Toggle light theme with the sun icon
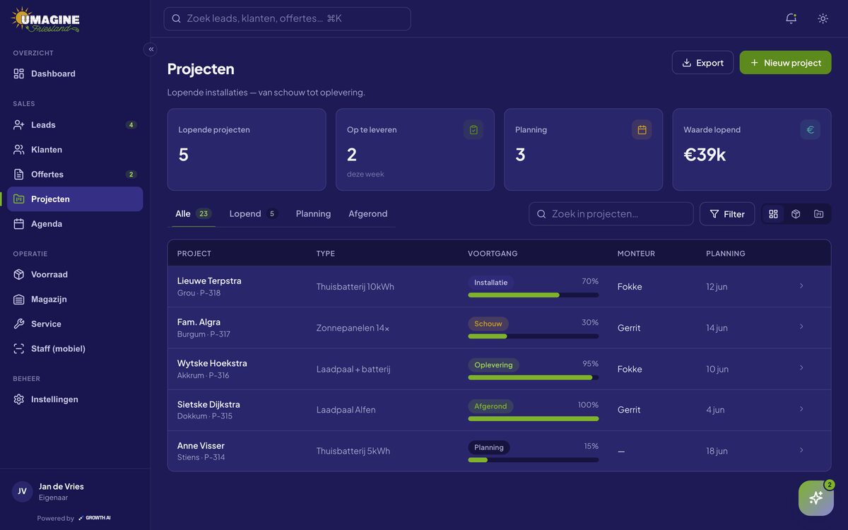The image size is (848, 530). (x=823, y=18)
